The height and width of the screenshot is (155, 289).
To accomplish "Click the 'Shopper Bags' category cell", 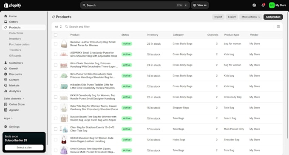I will coord(181,108).
